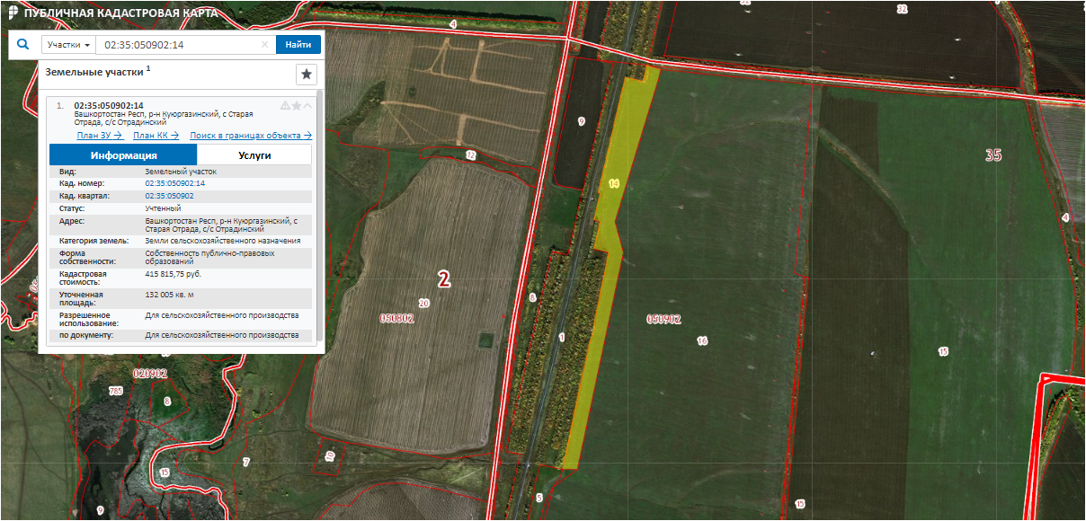The image size is (1086, 521).
Task: Open the План КК link
Action: 156,136
